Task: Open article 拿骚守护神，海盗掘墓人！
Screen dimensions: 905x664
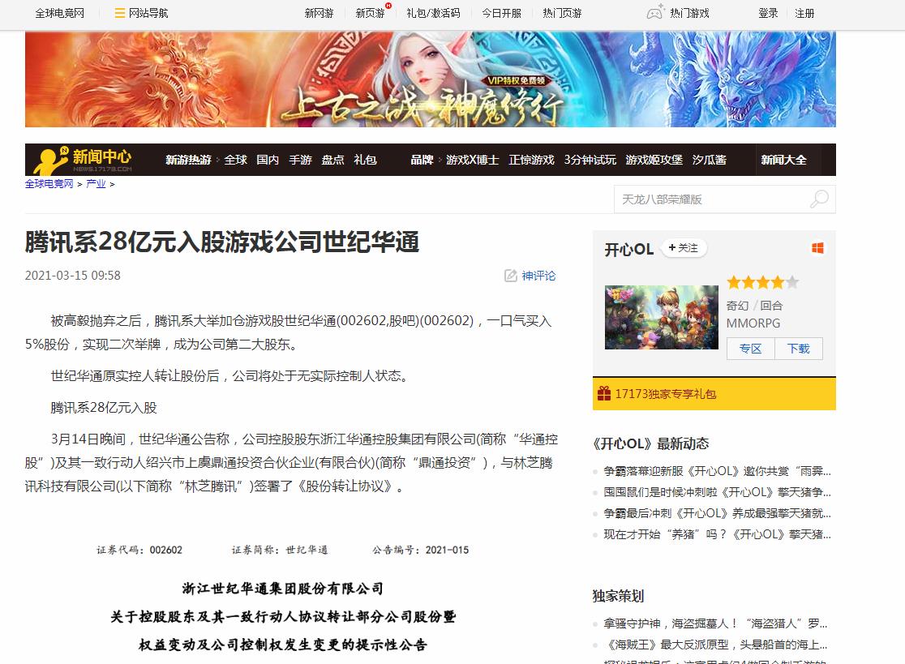Action: point(716,623)
